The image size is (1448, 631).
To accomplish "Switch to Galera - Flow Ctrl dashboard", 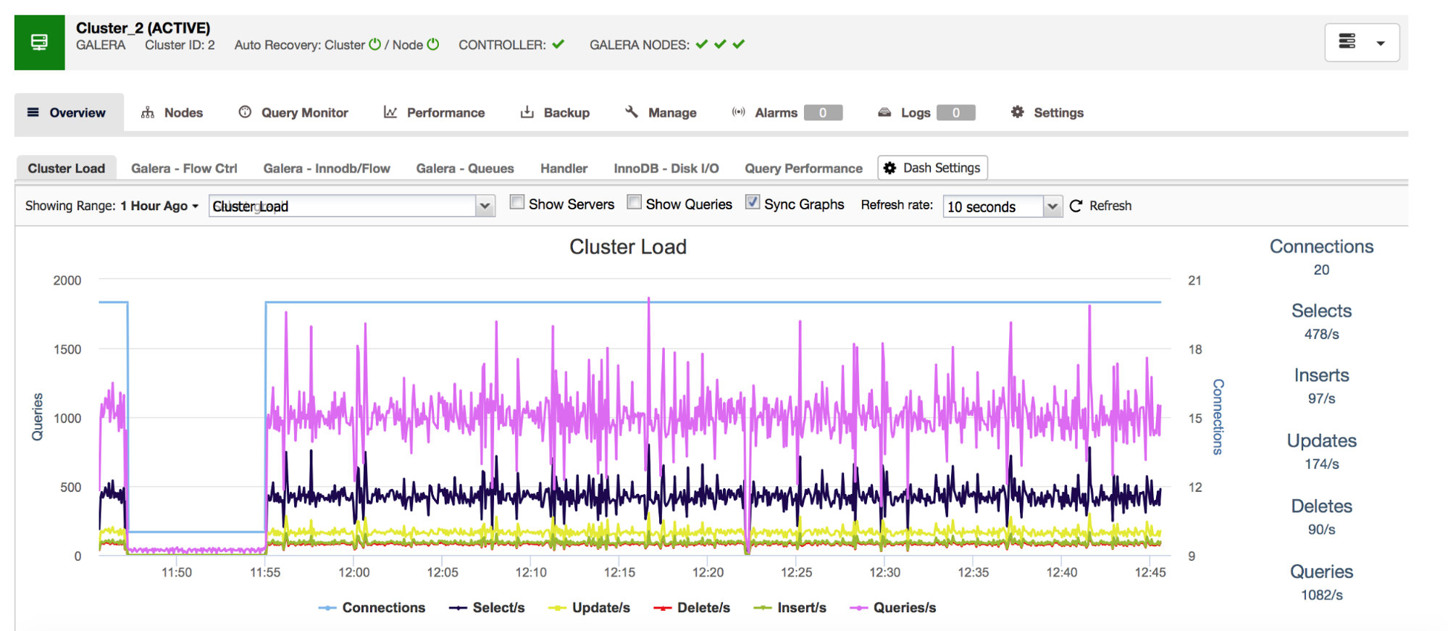I will (184, 168).
